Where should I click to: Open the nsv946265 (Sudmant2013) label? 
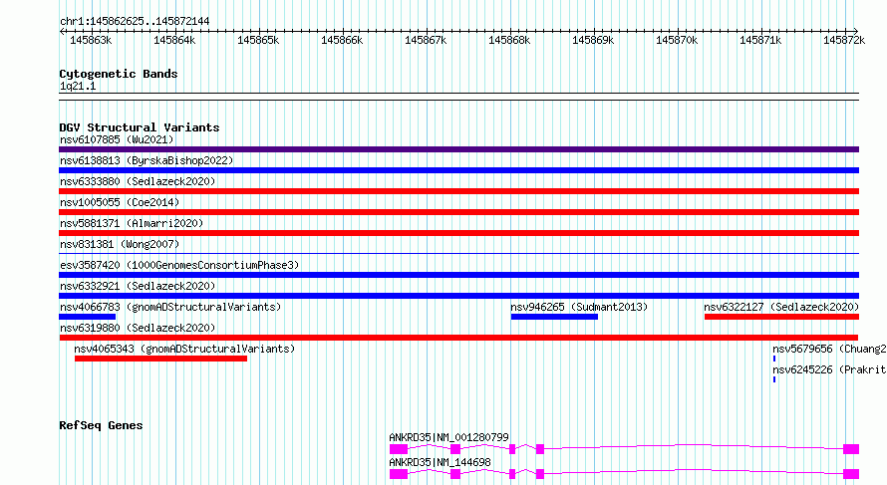[579, 307]
